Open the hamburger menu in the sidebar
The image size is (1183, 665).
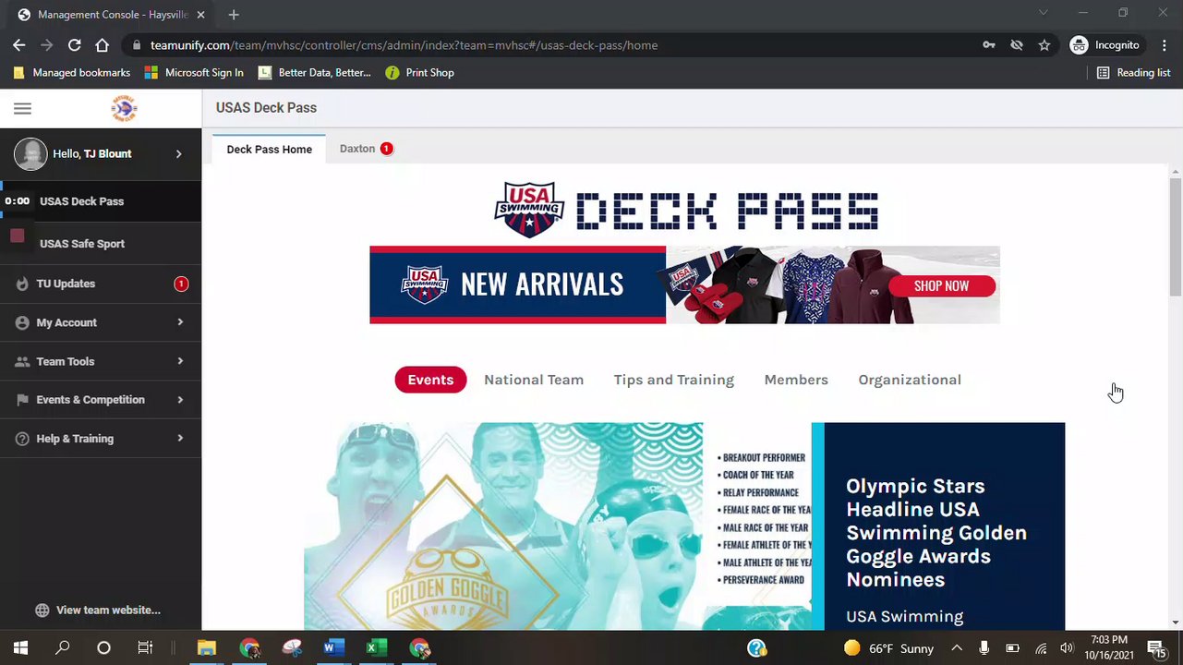22,108
